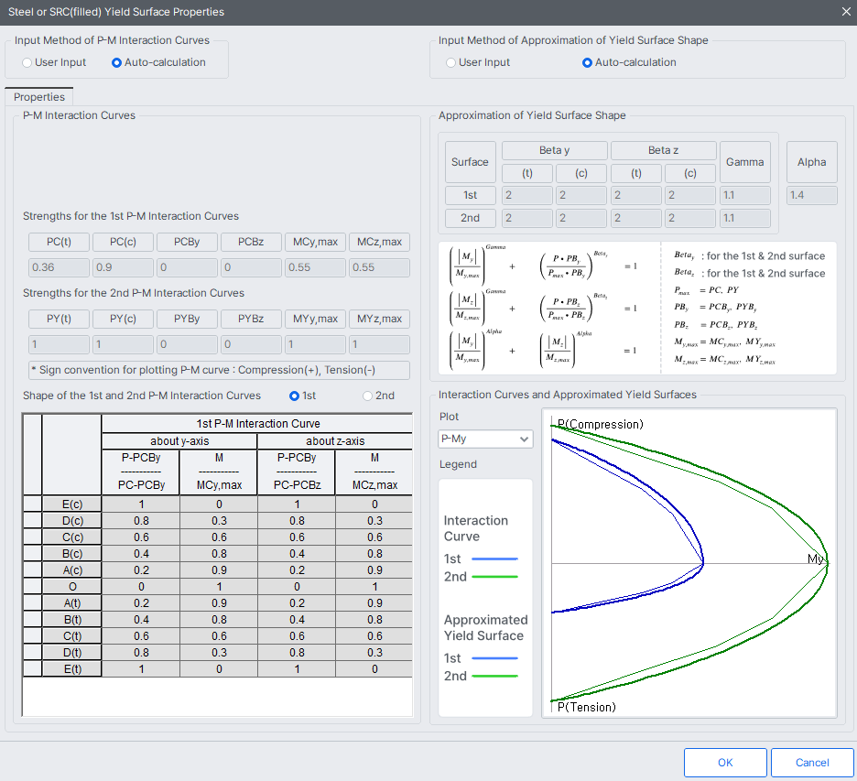
Task: Click the 'about z-axis' column header
Action: pyautogui.click(x=335, y=441)
